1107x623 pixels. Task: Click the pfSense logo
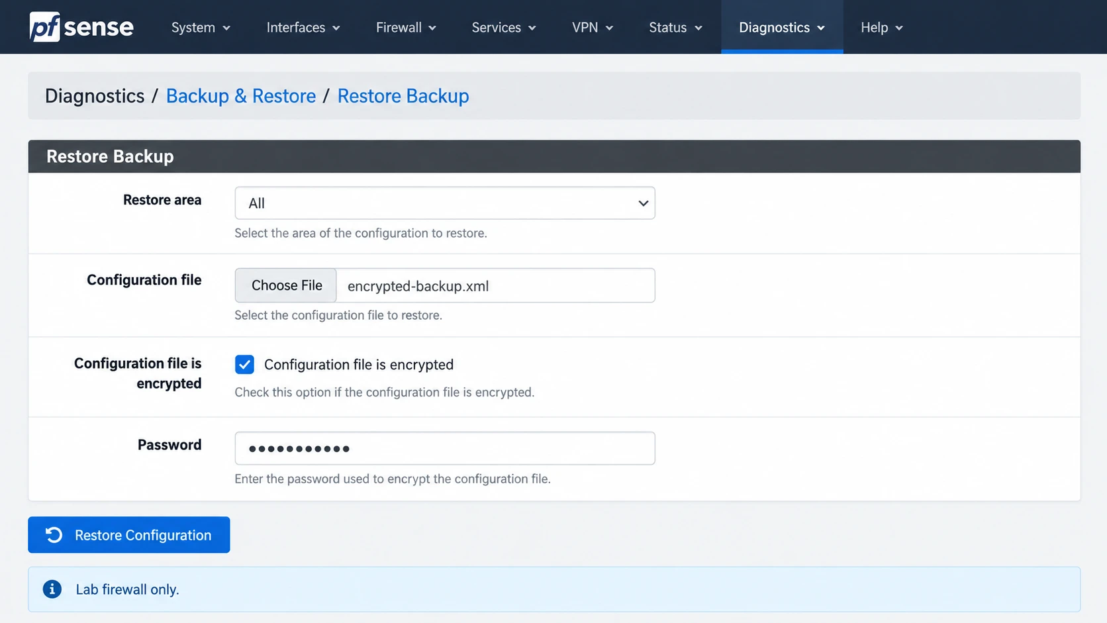[81, 27]
